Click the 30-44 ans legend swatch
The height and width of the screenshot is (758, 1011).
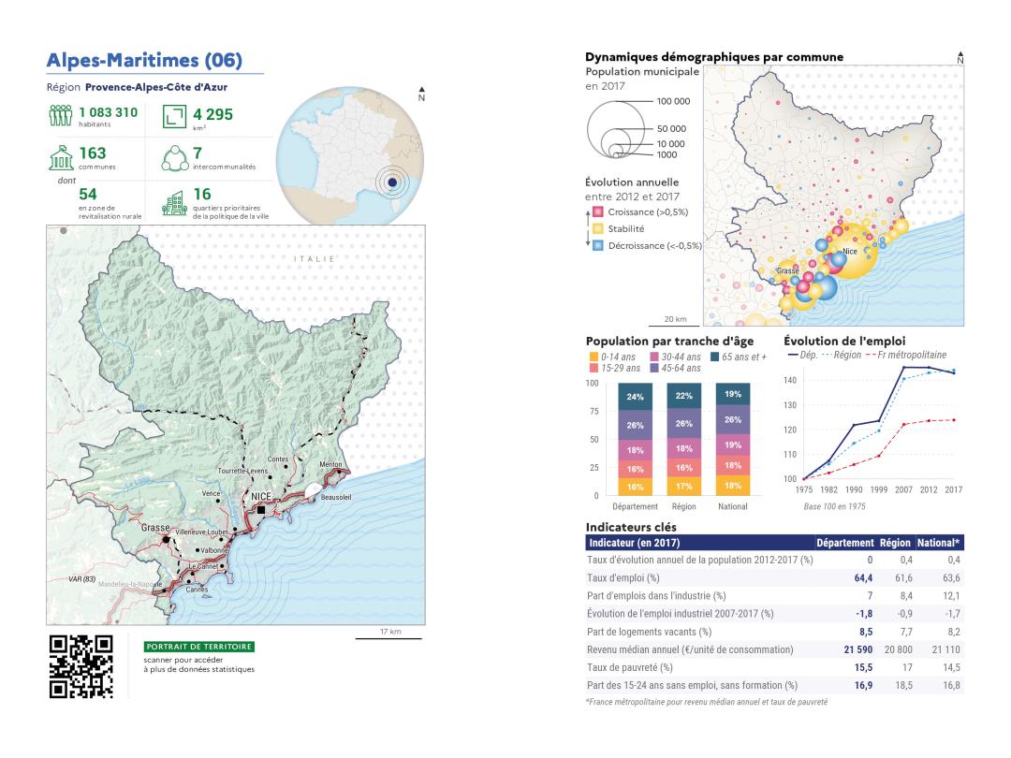pos(653,357)
